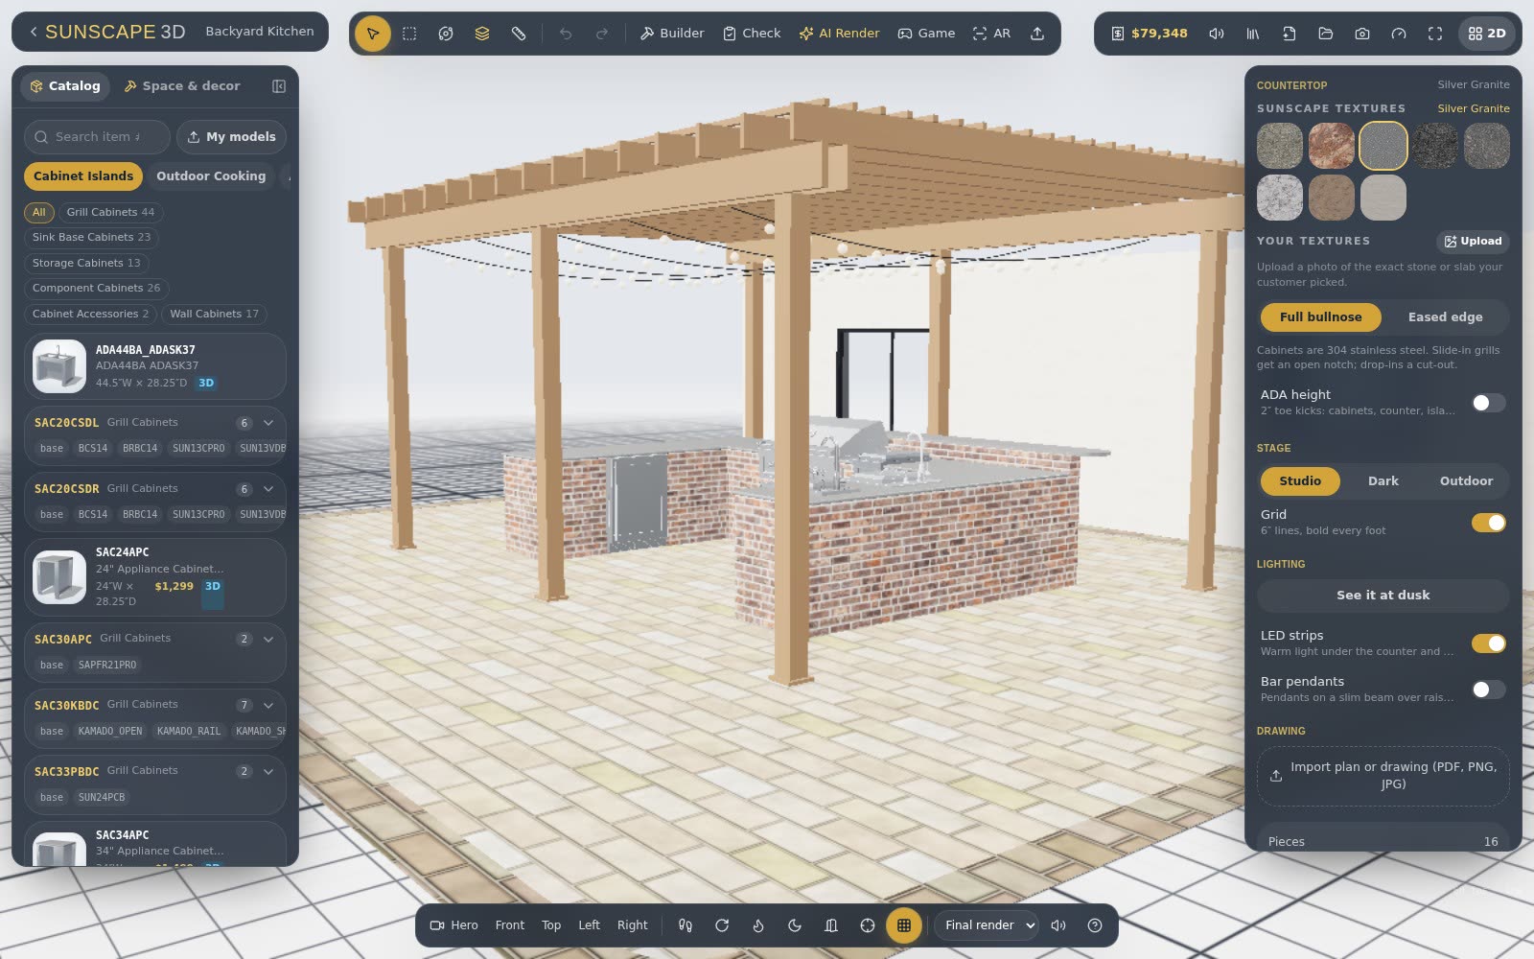Switch to 2D view button
This screenshot has width=1534, height=959.
(1487, 34)
